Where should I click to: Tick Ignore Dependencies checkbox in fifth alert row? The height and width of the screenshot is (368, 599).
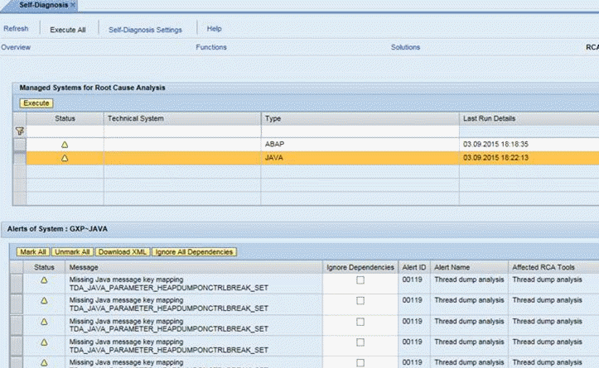(x=360, y=363)
